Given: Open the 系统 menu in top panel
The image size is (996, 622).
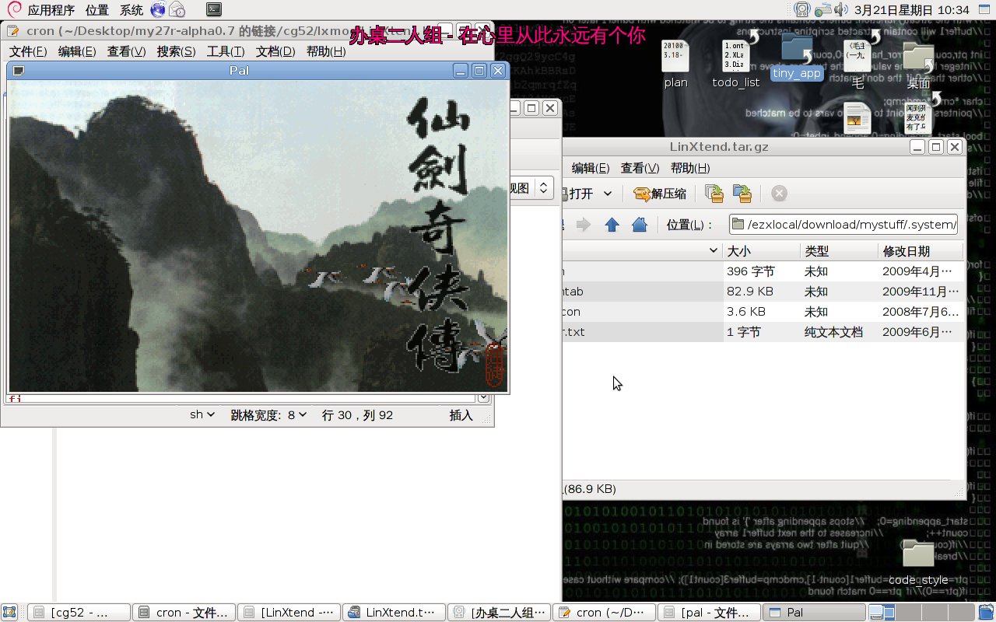Looking at the screenshot, I should point(132,10).
